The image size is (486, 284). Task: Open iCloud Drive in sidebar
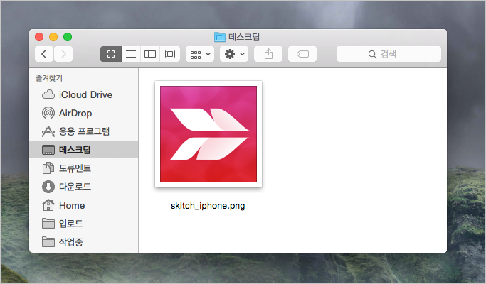pos(84,94)
